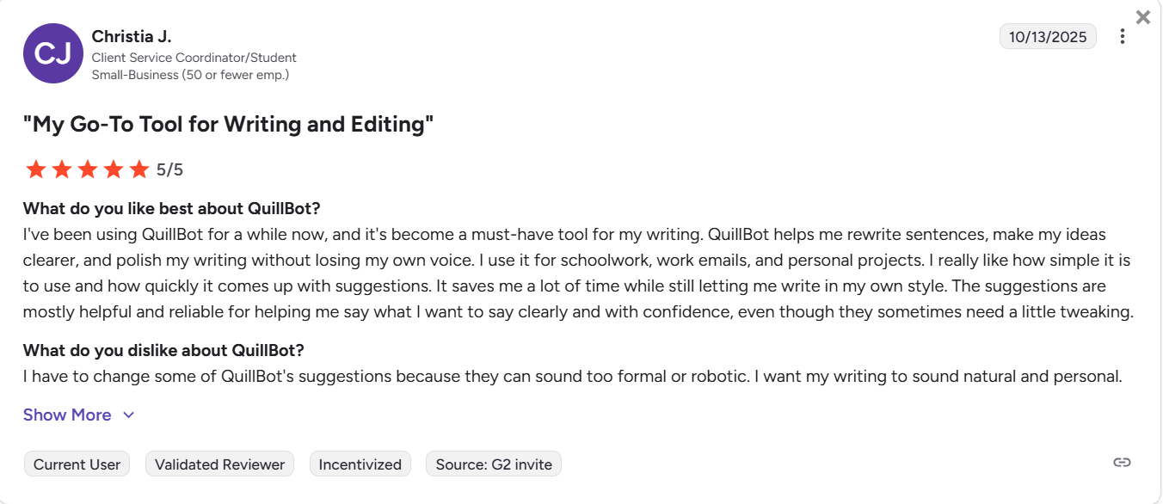Image resolution: width=1163 pixels, height=504 pixels.
Task: Click the copy link icon
Action: [x=1122, y=461]
